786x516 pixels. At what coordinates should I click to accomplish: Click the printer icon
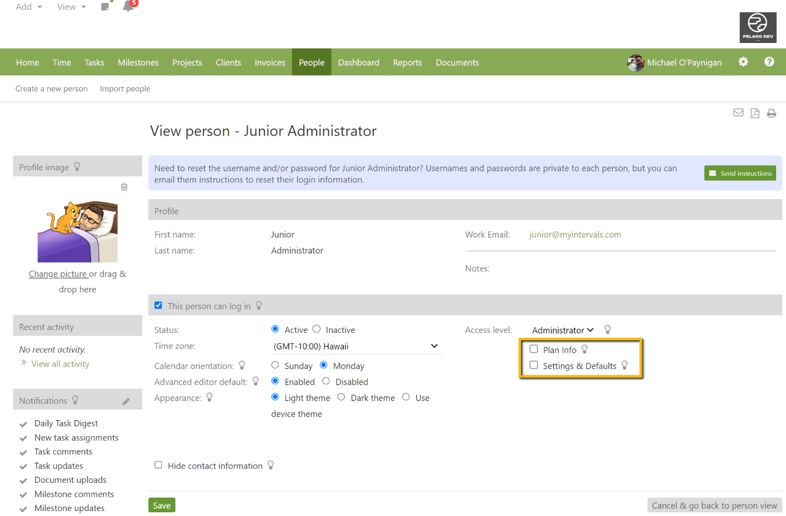pos(771,113)
